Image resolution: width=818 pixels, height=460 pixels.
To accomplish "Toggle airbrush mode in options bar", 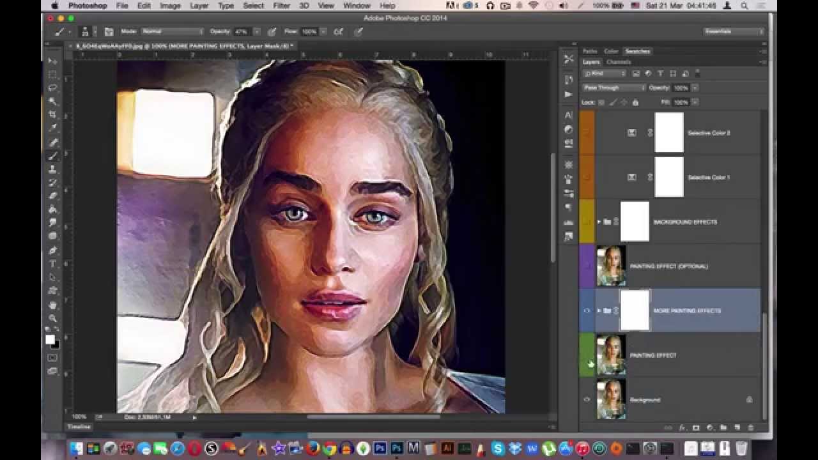I will (x=338, y=31).
